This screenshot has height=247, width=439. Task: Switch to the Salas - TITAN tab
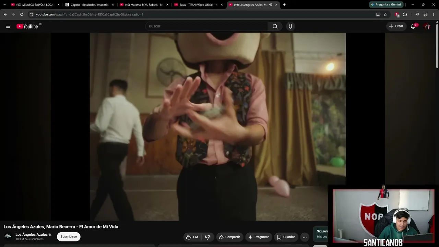tap(198, 5)
